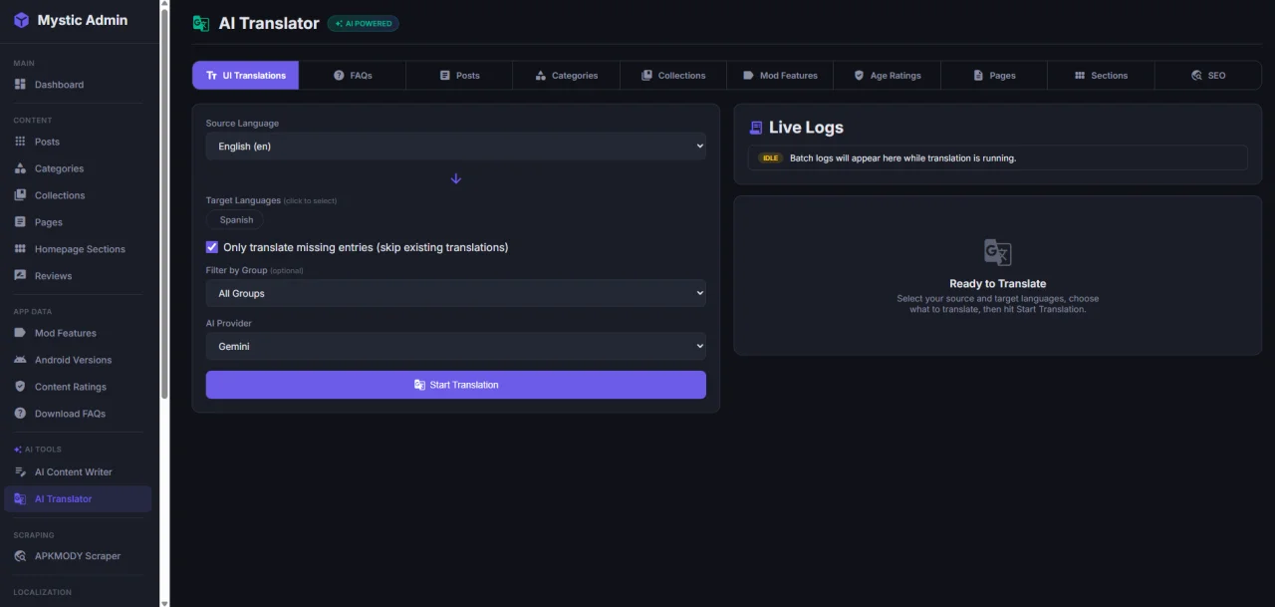Click the Posts icon in sidebar
The height and width of the screenshot is (607, 1275).
[x=20, y=142]
